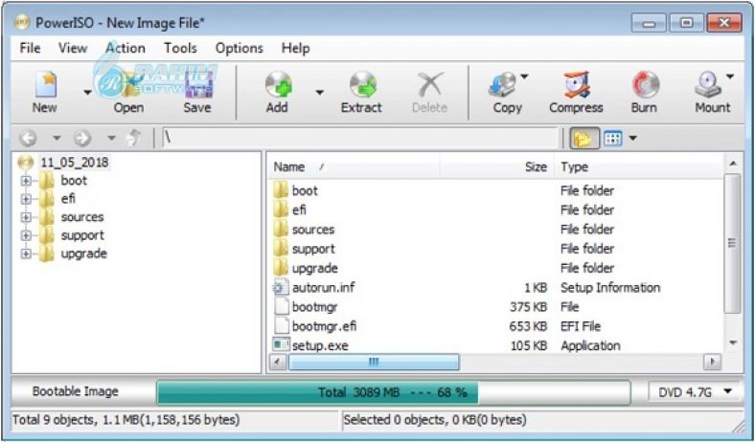755x442 pixels.
Task: Expand the boot folder in tree
Action: click(x=26, y=181)
